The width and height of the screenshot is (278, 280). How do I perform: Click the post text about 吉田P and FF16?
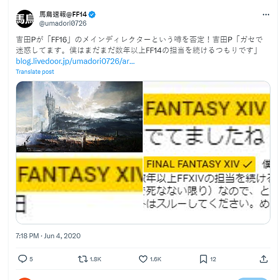tap(139, 45)
